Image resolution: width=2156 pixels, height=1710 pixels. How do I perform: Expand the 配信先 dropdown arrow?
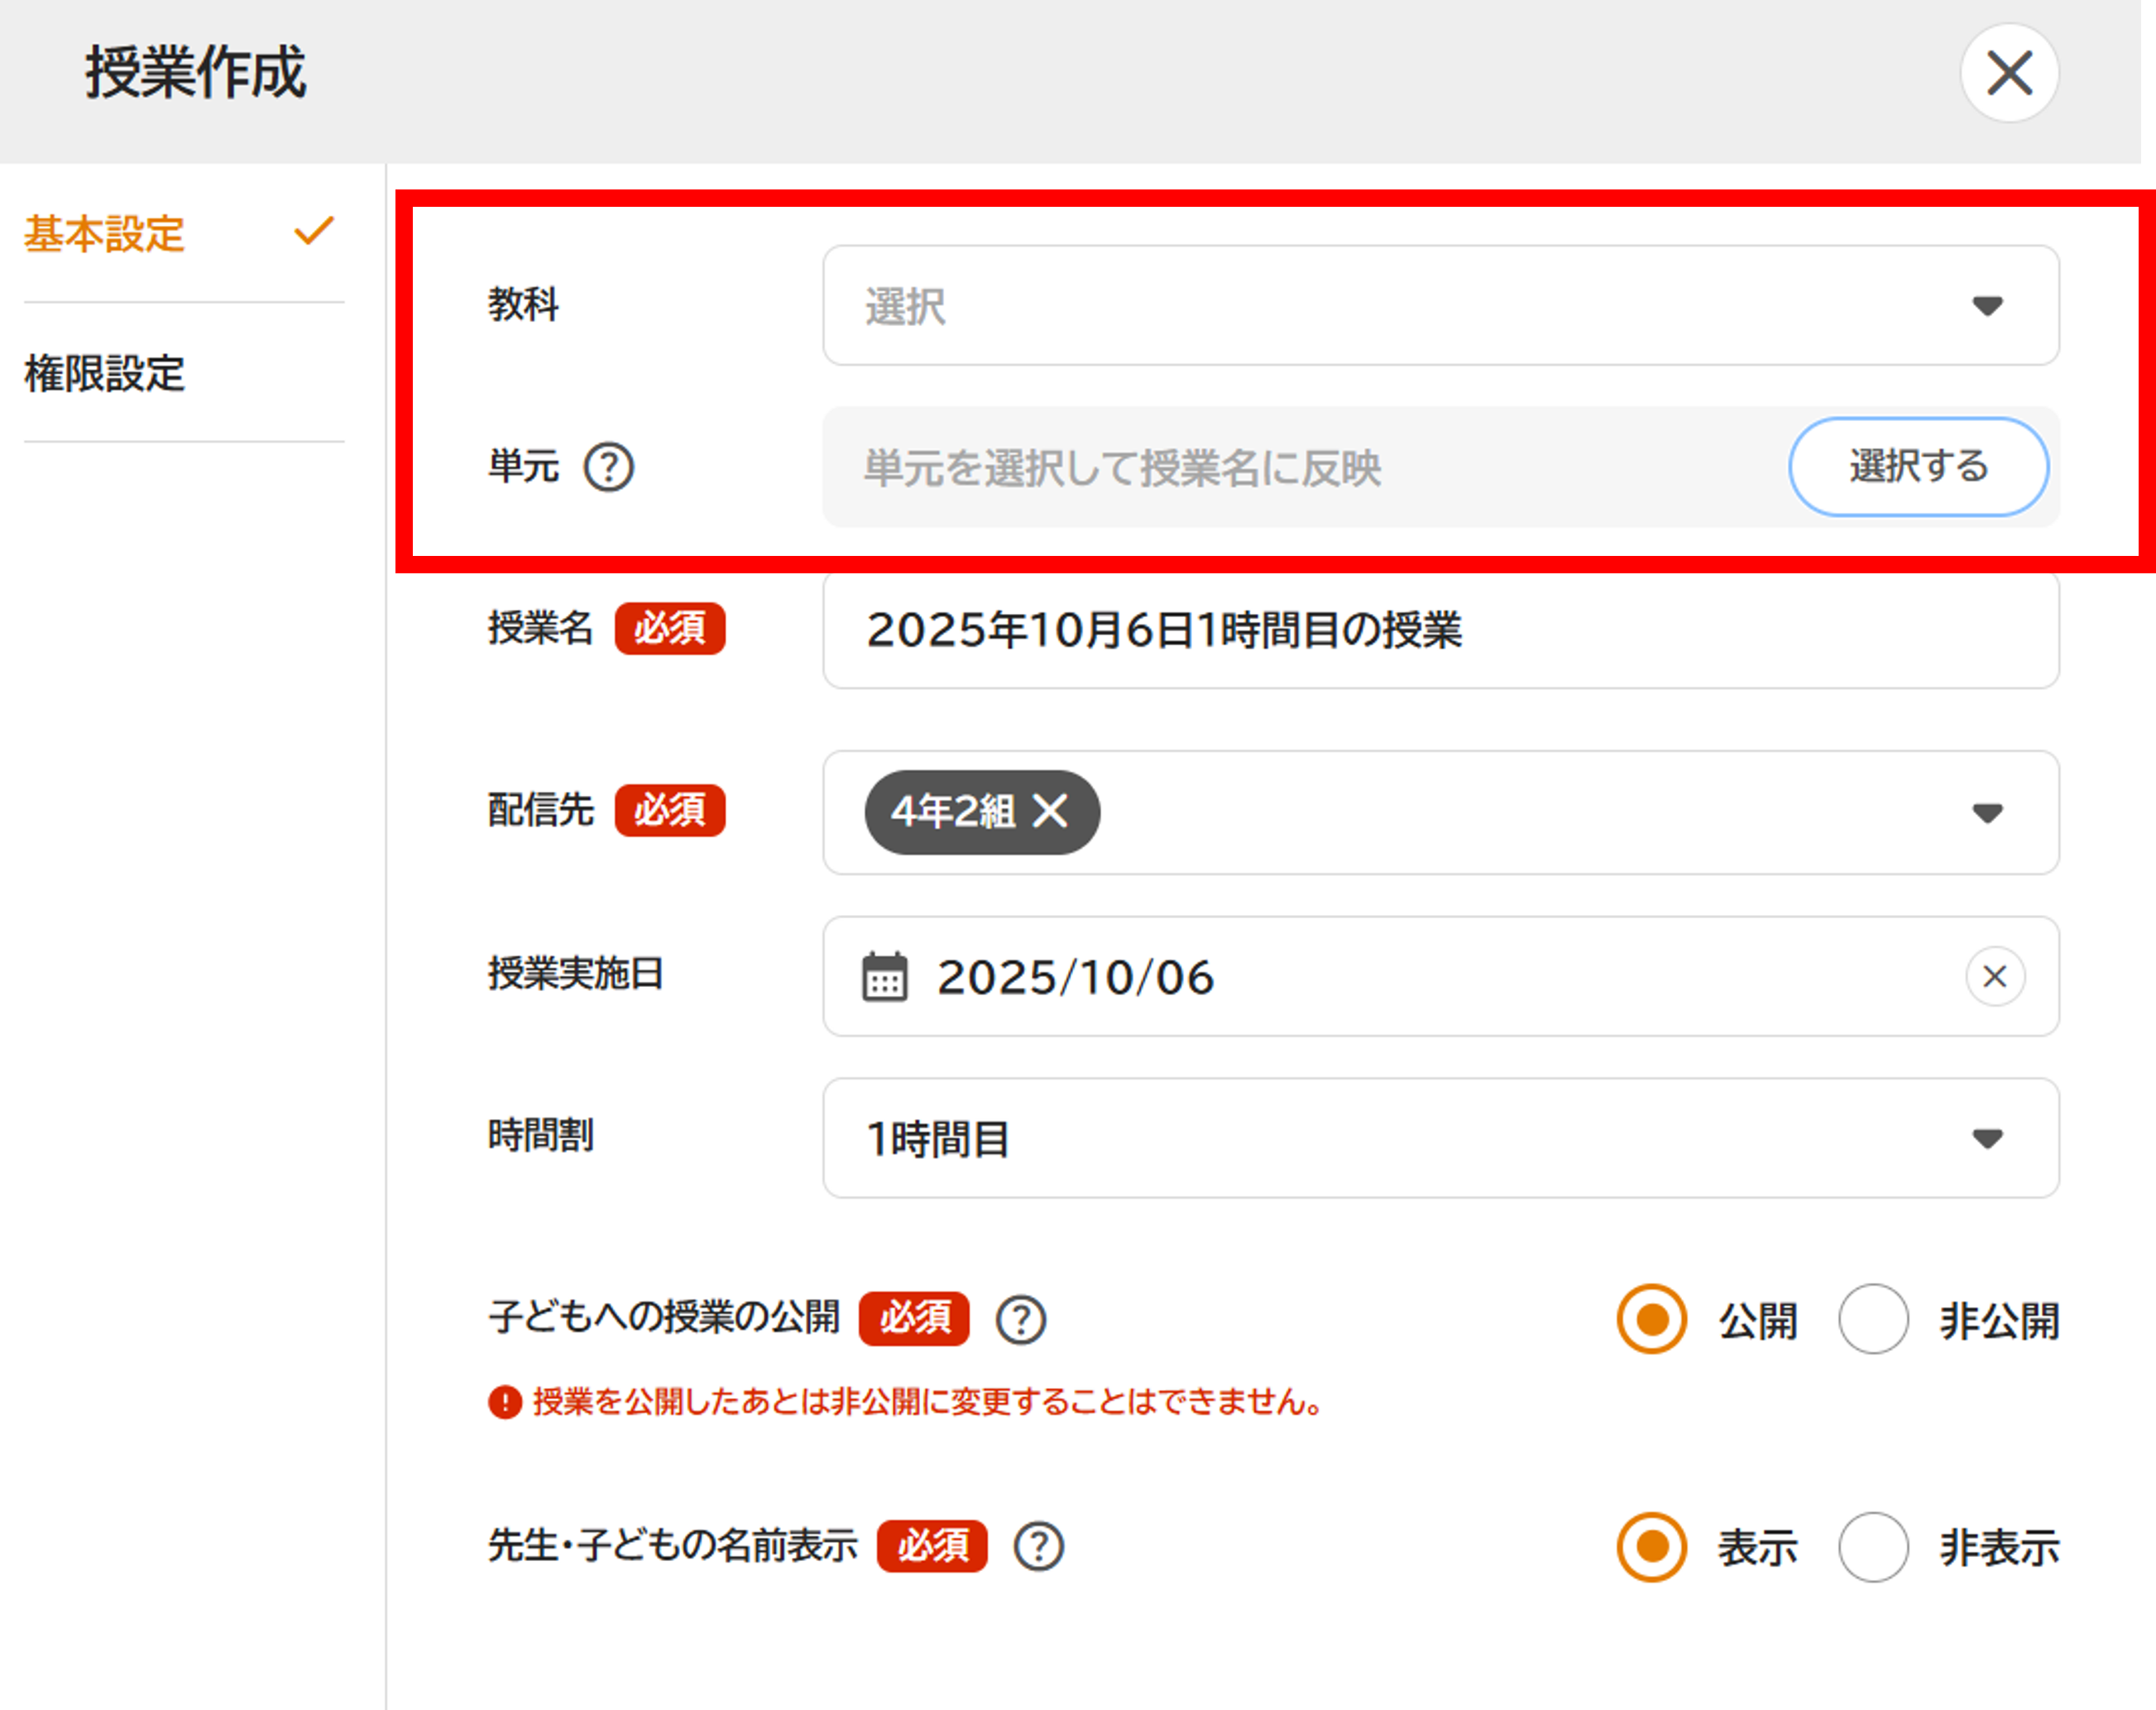1986,813
